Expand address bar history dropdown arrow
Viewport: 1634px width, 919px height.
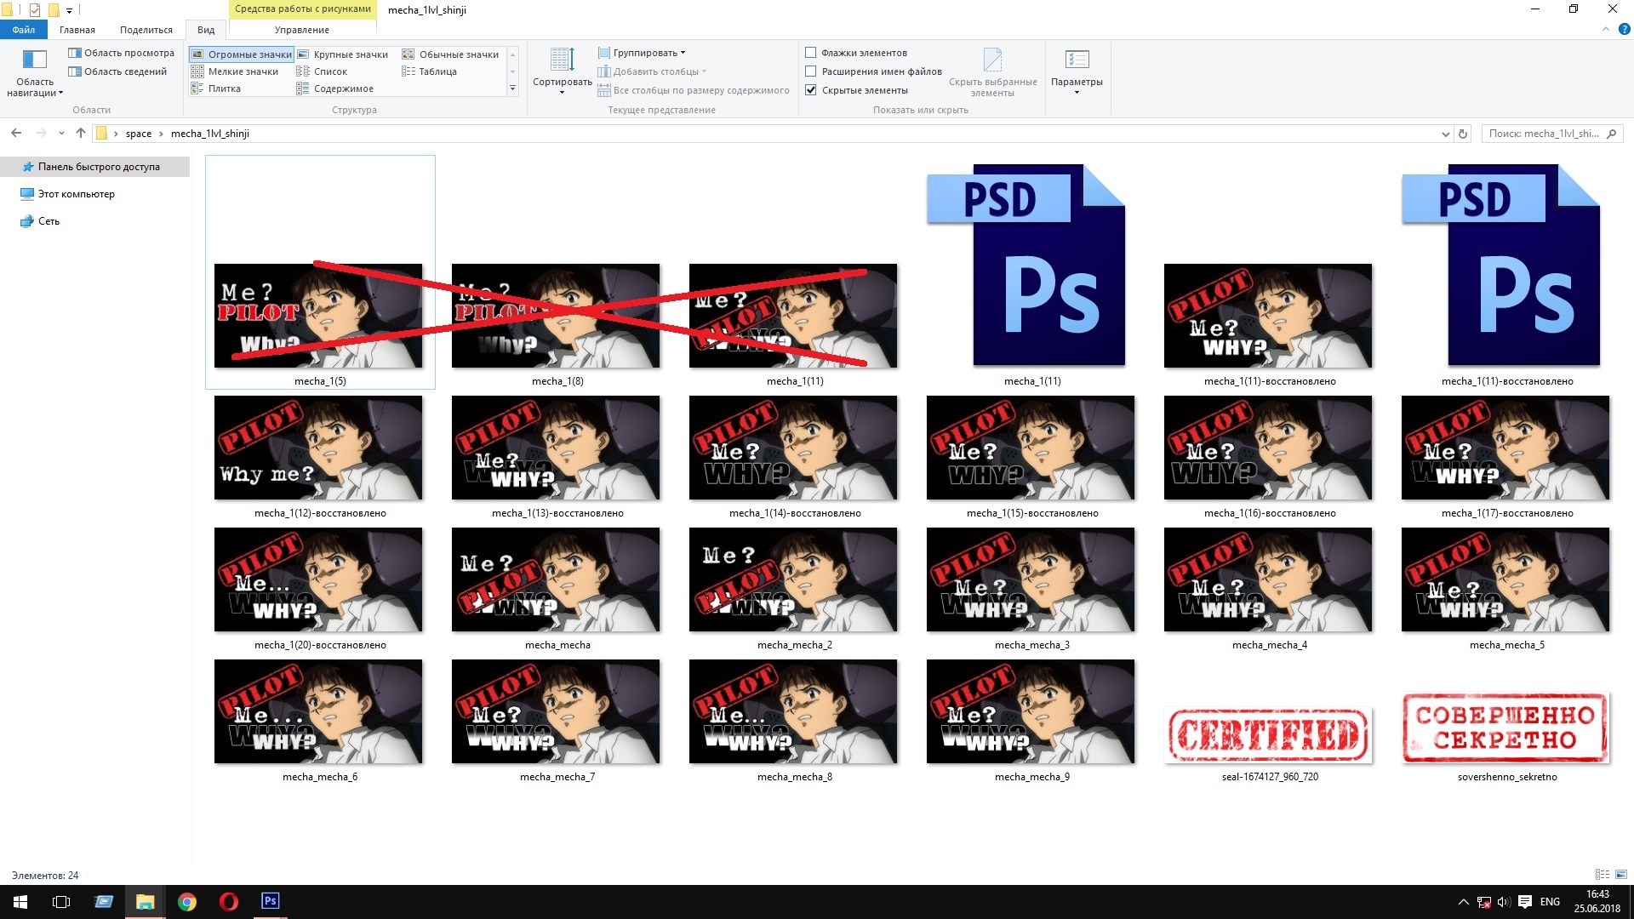(x=1445, y=134)
